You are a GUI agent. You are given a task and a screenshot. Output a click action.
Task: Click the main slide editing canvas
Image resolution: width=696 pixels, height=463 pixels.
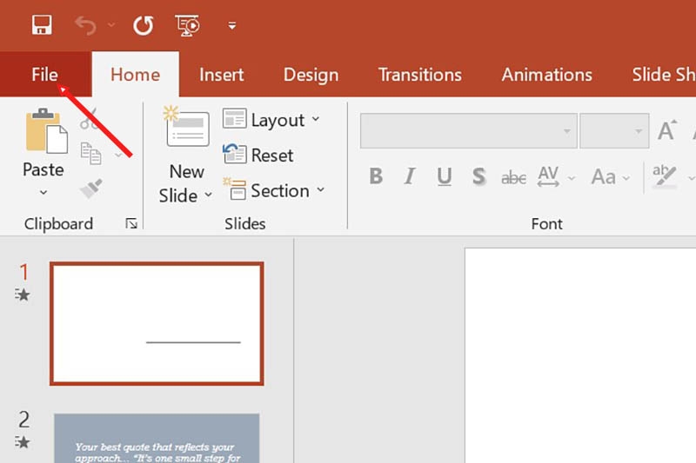point(580,355)
